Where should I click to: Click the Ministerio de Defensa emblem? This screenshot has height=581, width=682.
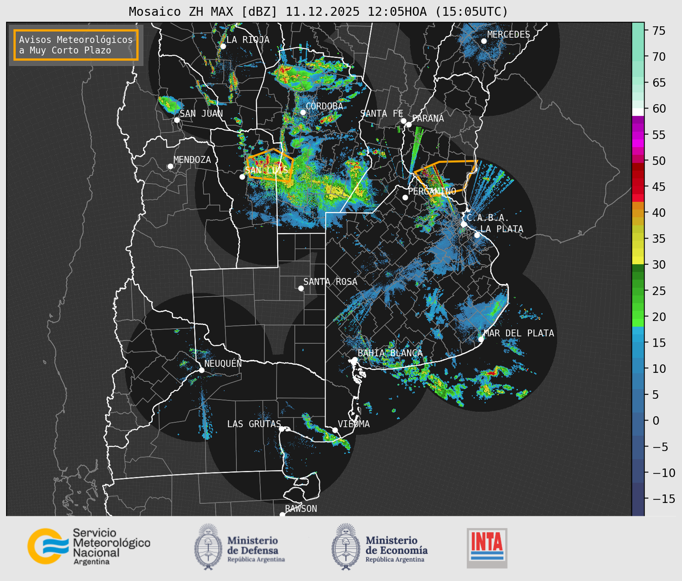(x=208, y=547)
